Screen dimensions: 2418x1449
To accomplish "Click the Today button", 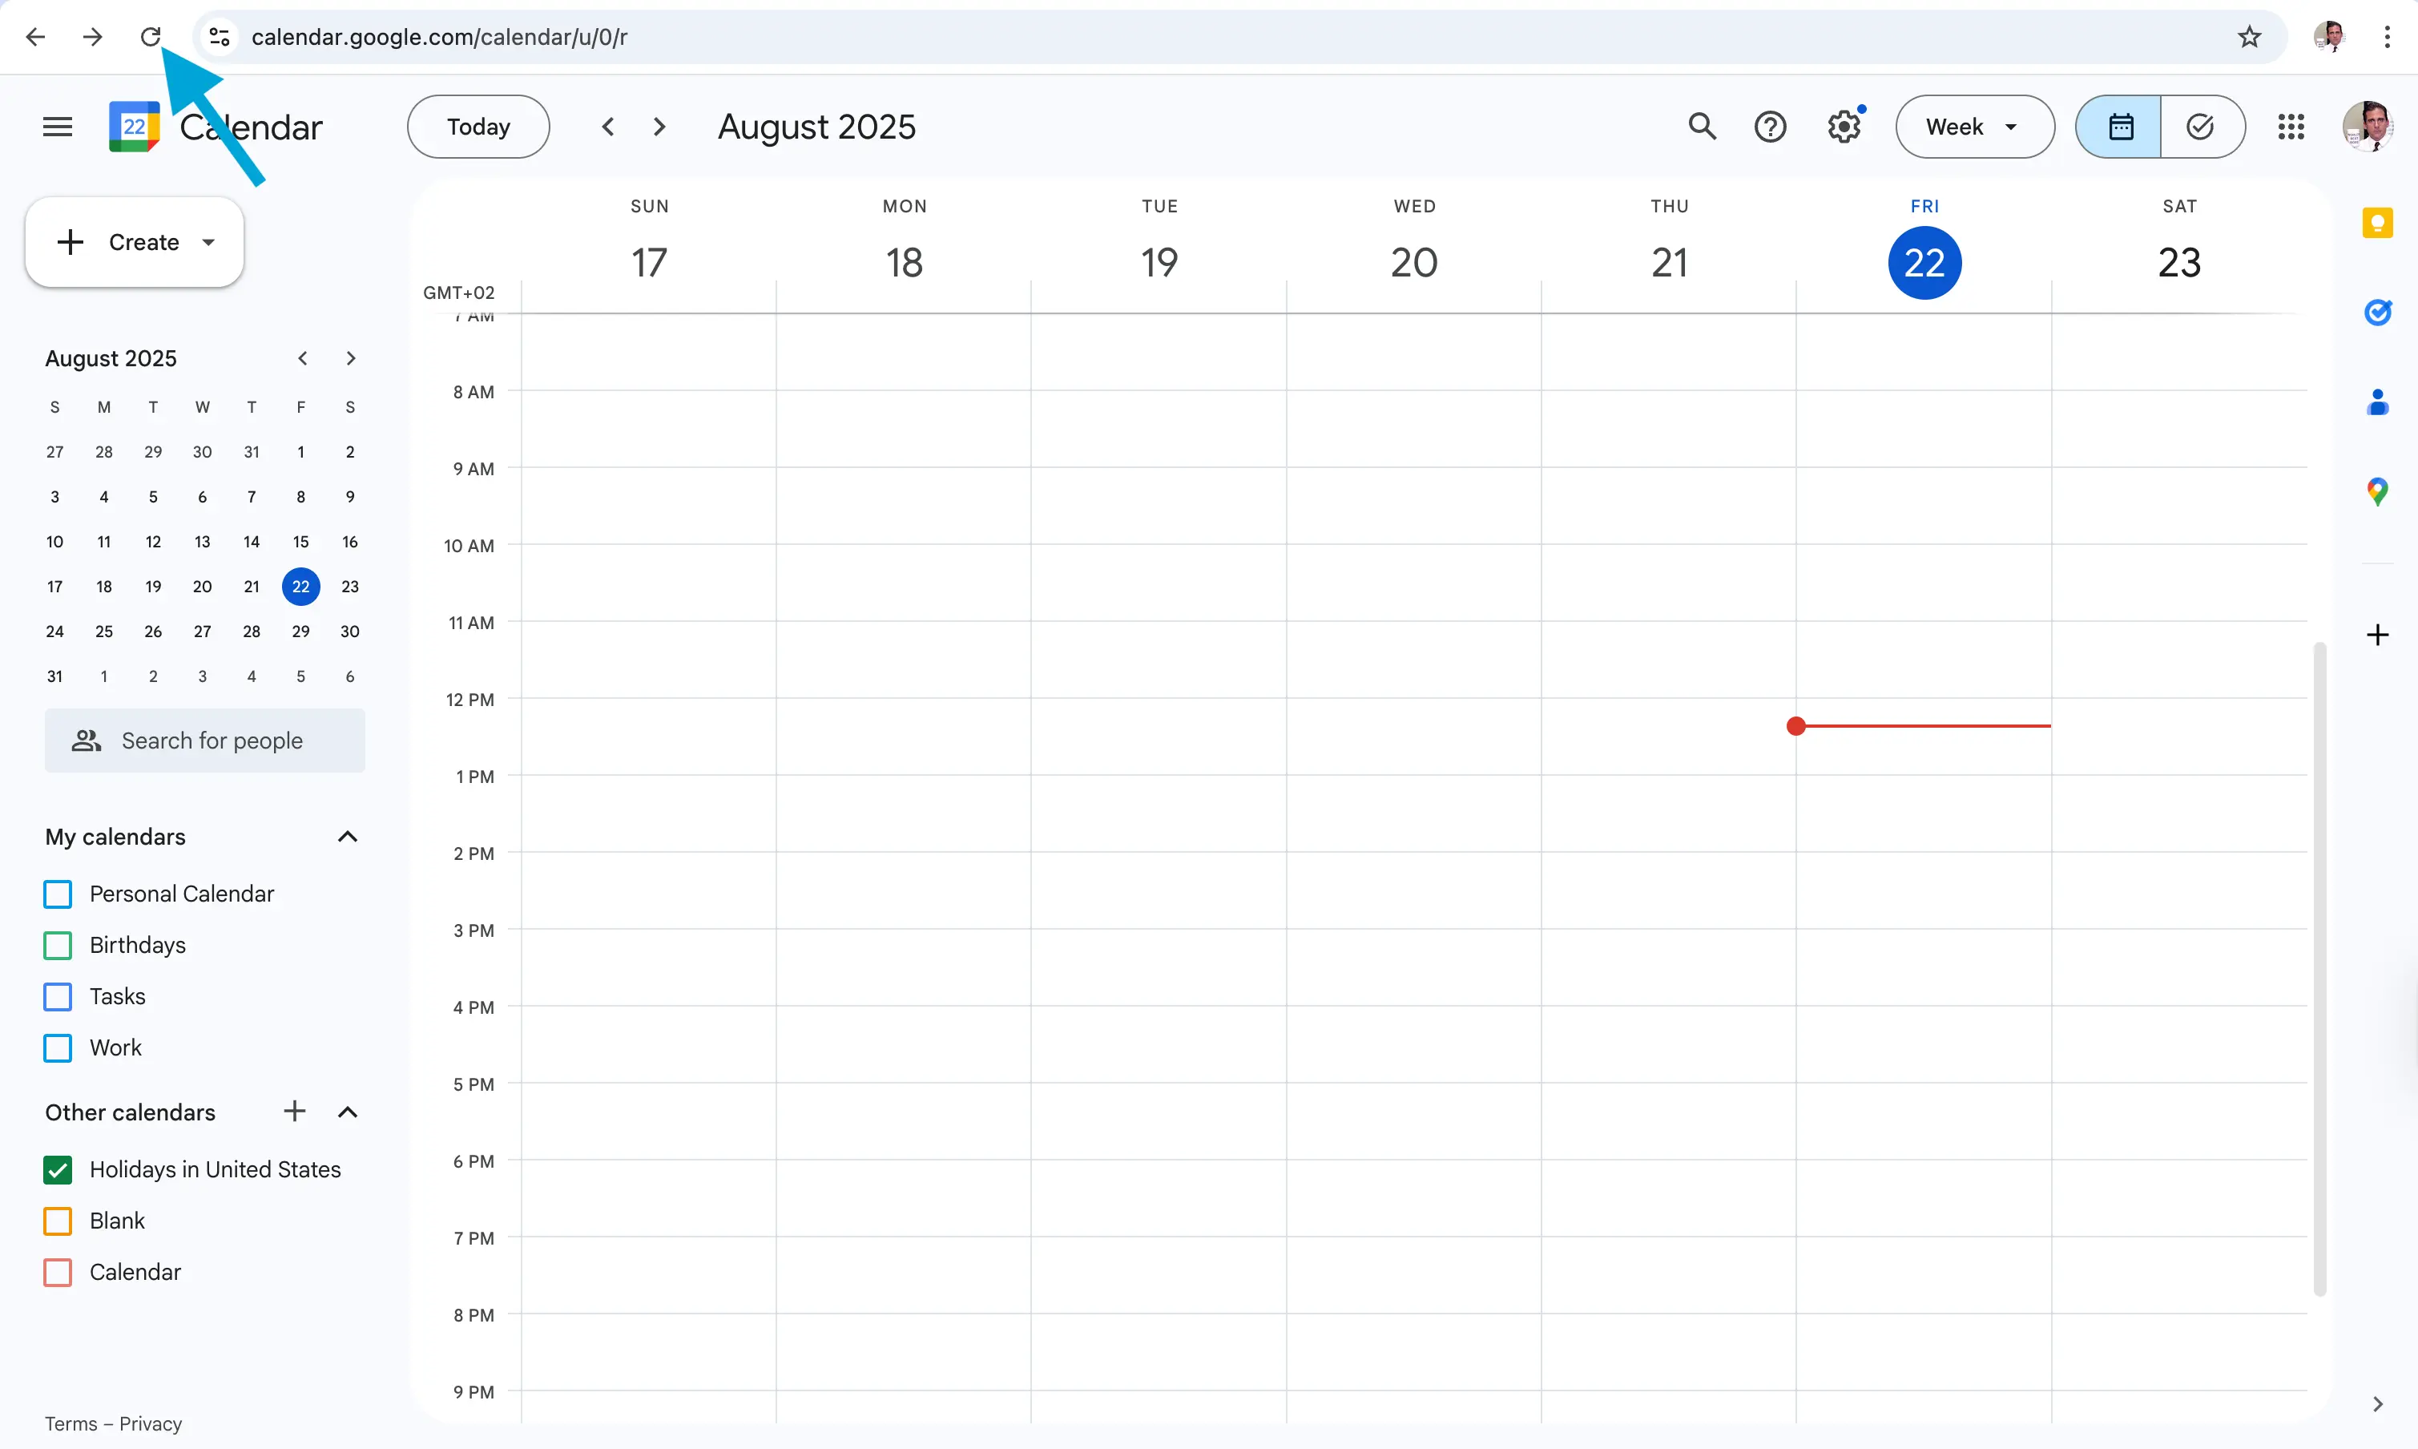I will click(478, 127).
